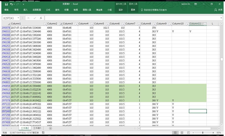Click the insert function fx icon
The image size is (225, 136).
pos(40,18)
